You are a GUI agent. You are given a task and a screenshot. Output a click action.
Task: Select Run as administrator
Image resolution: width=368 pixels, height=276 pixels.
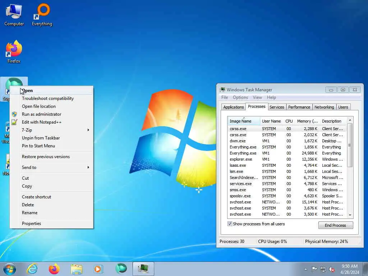(51, 114)
